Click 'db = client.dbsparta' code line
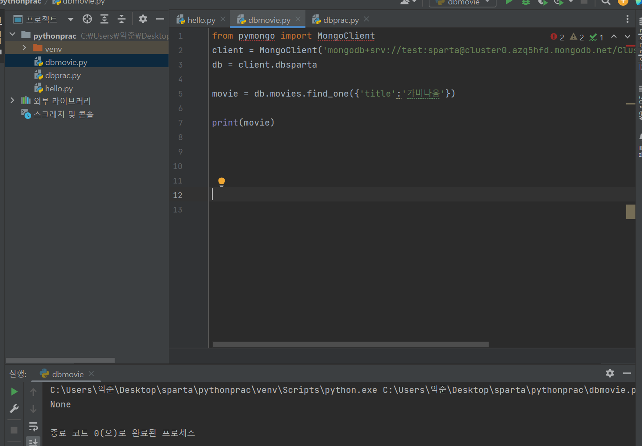Screen dimensions: 642x446 (x=264, y=65)
